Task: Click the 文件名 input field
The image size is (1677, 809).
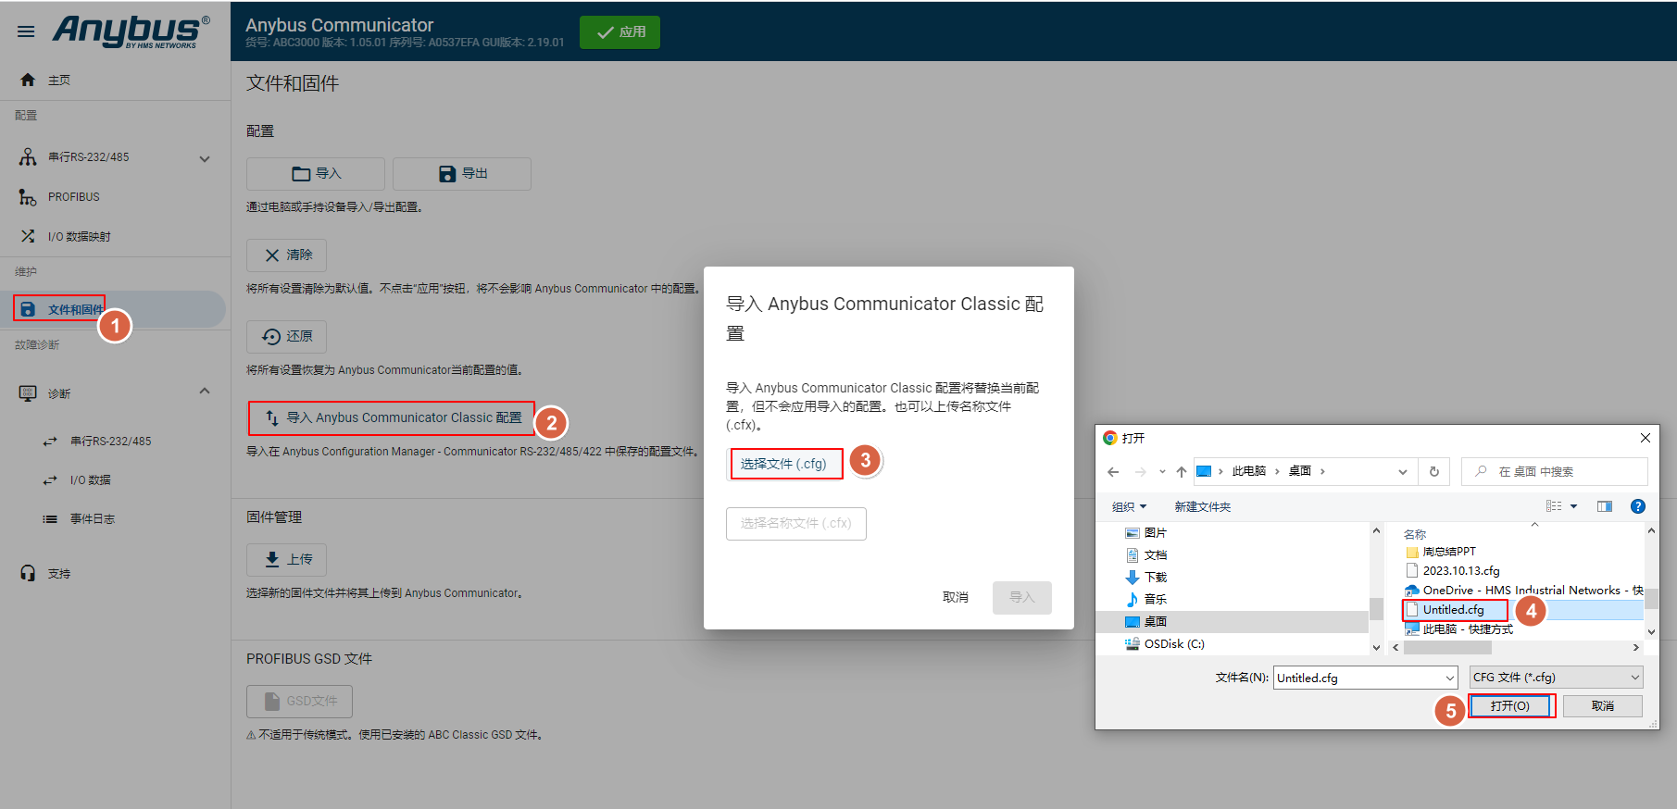Action: click(x=1358, y=678)
